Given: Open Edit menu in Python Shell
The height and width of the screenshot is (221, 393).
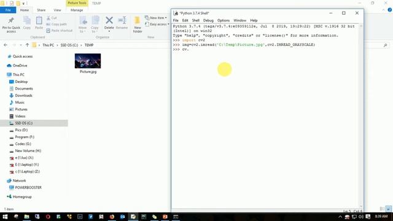Looking at the screenshot, I should [185, 20].
